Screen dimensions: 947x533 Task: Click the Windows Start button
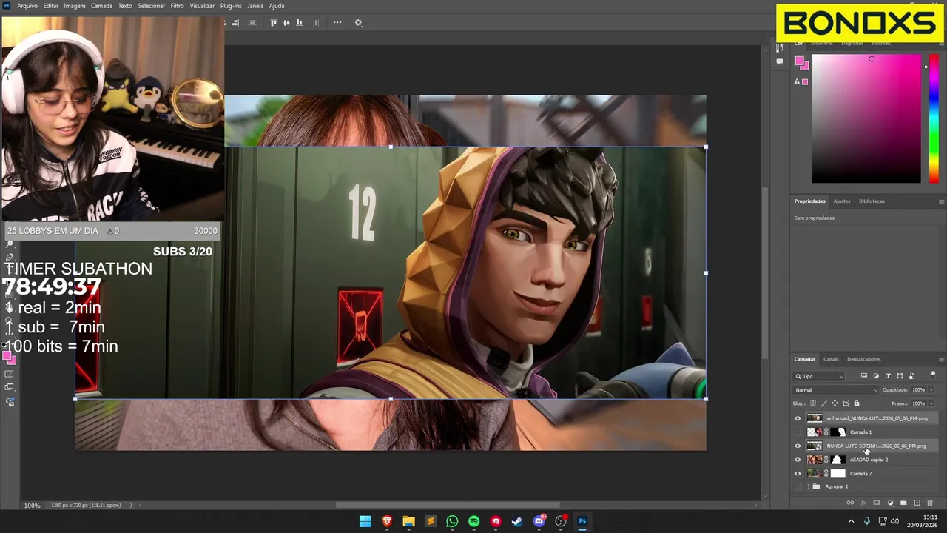(365, 521)
